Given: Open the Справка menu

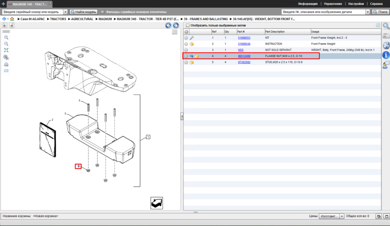Looking at the screenshot, I should pos(376,4).
